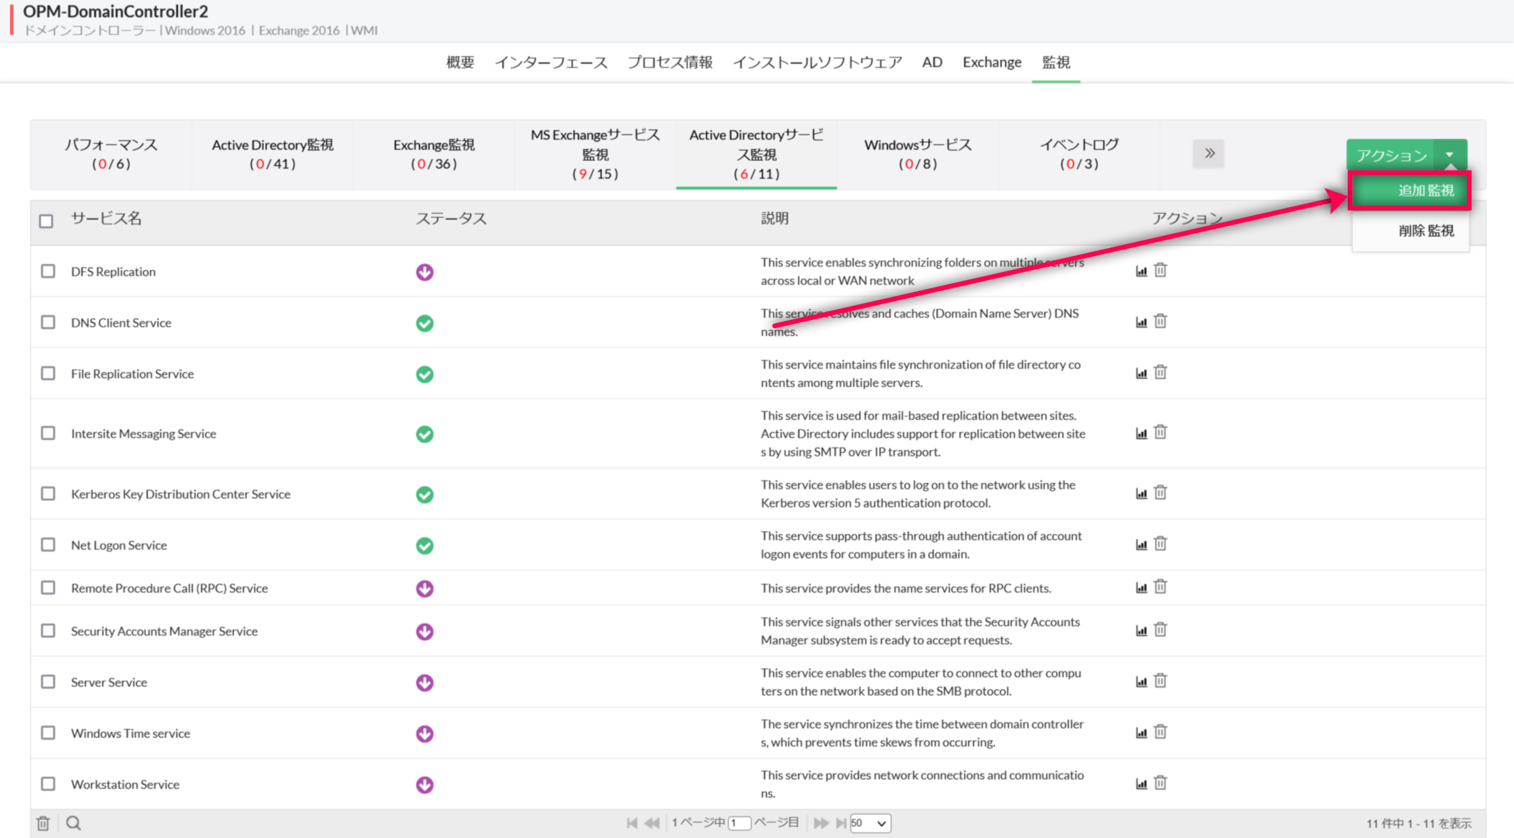The image size is (1514, 838).
Task: Tick the Kerberos Key Distribution Center checkbox
Action: [48, 494]
